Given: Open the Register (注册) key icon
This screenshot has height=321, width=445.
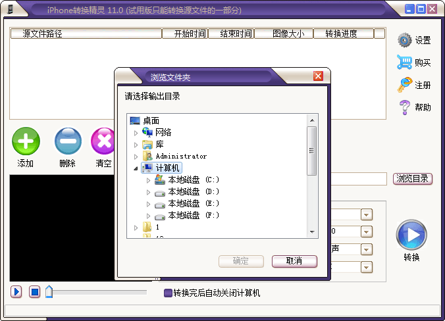Looking at the screenshot, I should pyautogui.click(x=404, y=85).
